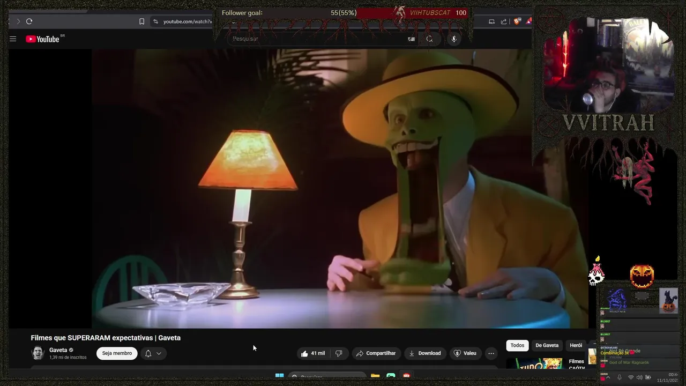Click the tray microphone icon
The image size is (686, 386).
pyautogui.click(x=620, y=377)
